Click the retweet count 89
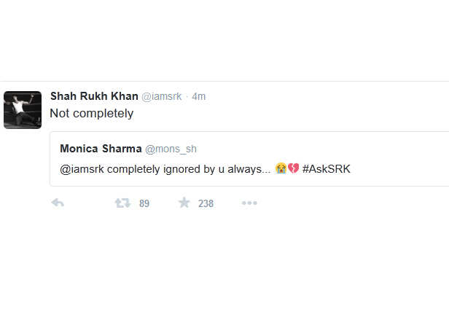Image resolution: width=449 pixels, height=328 pixels. [144, 203]
